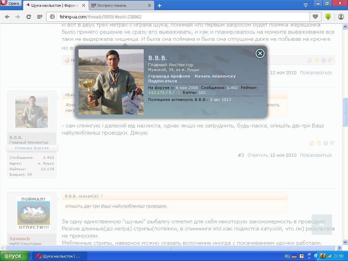Click the green download arrow icon
Image resolution: width=348 pixels, height=261 pixels.
328,17
